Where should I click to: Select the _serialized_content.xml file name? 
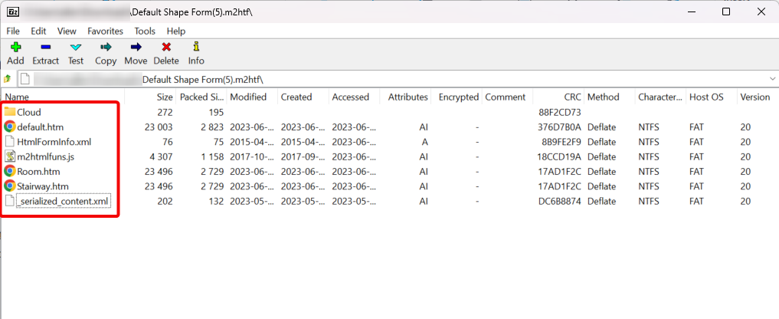63,201
